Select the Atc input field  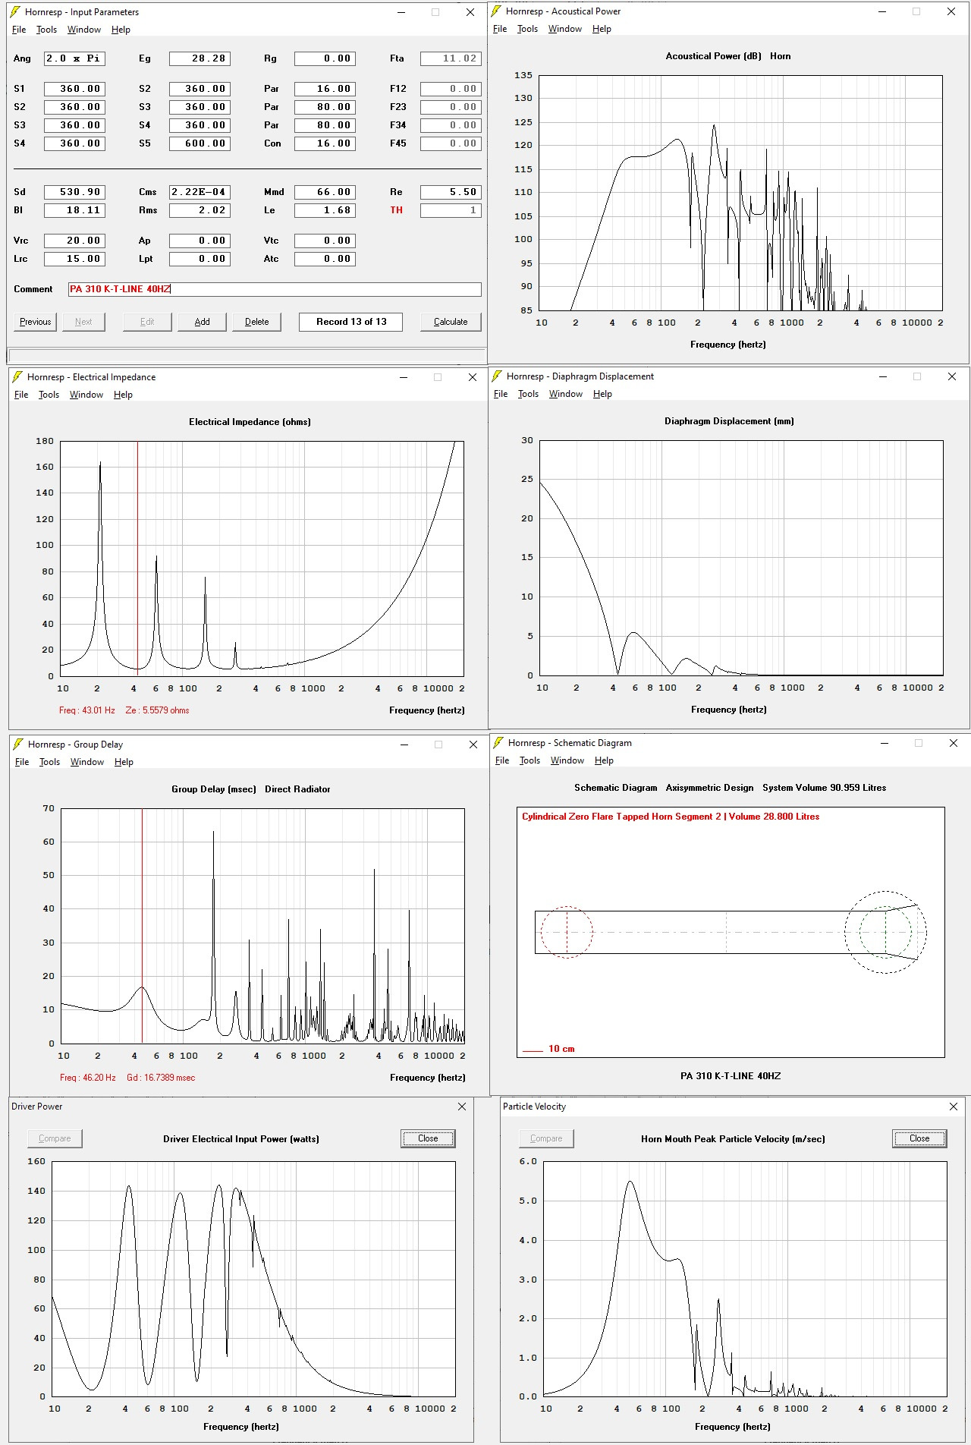coord(325,259)
